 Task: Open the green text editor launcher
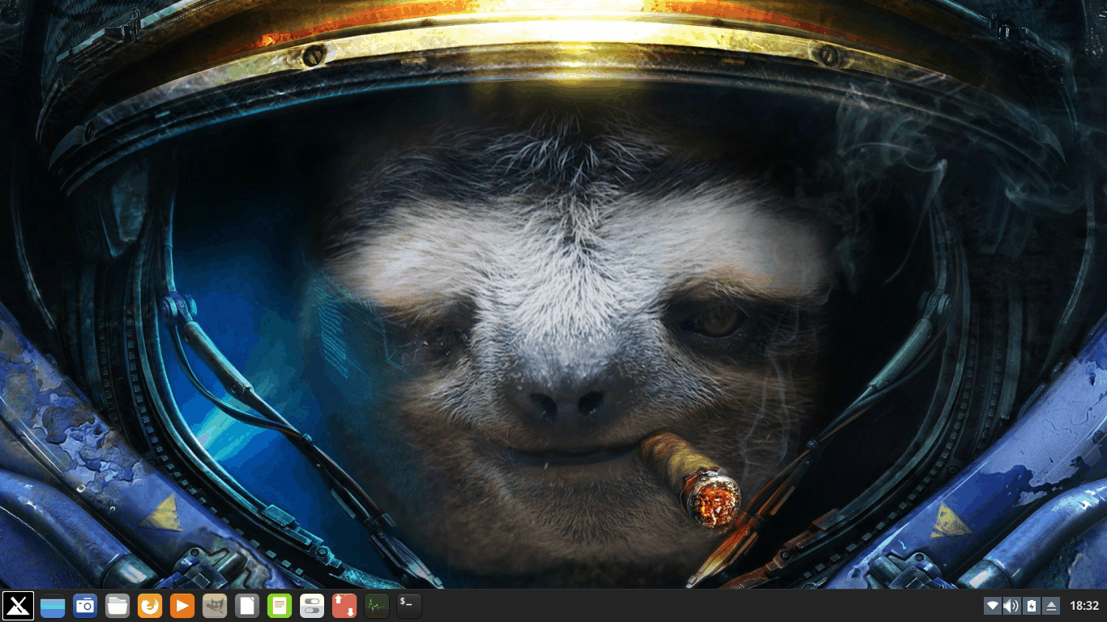click(x=280, y=606)
